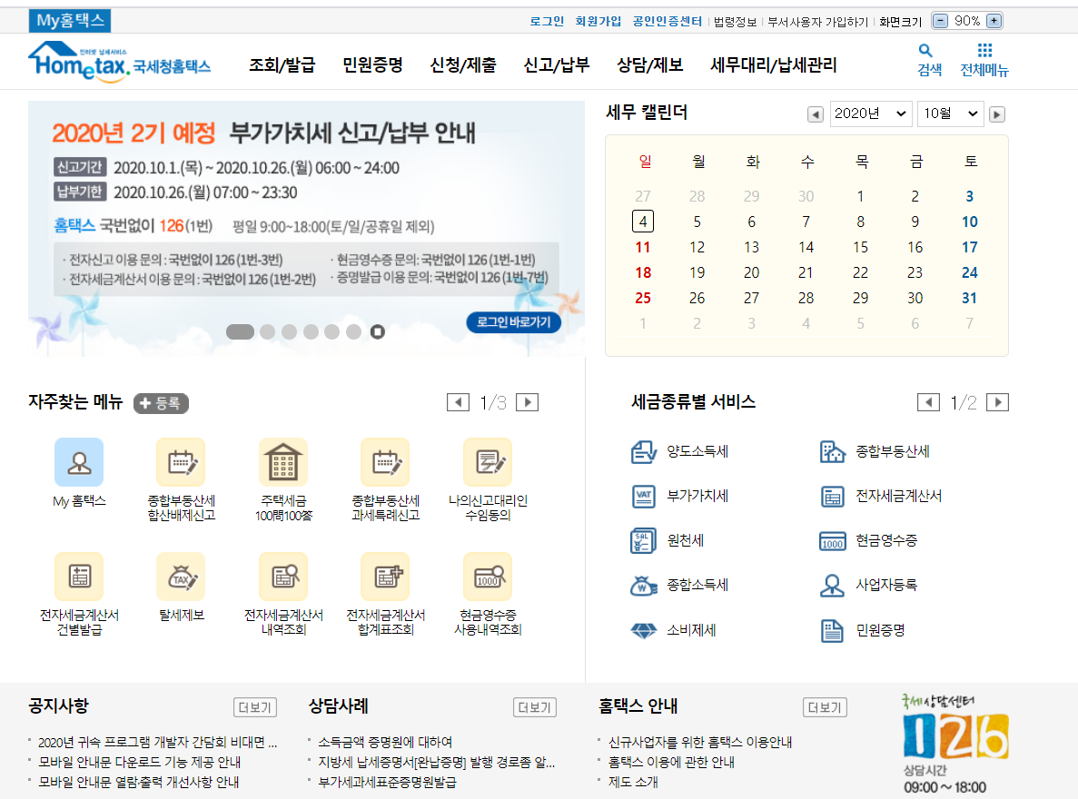This screenshot has height=799, width=1078.
Task: Click the 126 국세상담센터 banner
Action: coord(954,744)
